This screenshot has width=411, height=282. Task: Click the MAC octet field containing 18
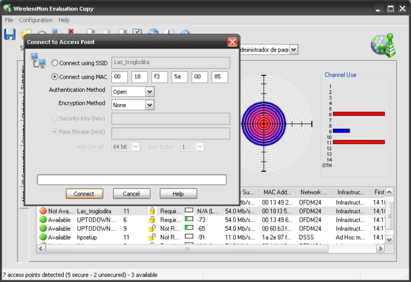tap(140, 77)
